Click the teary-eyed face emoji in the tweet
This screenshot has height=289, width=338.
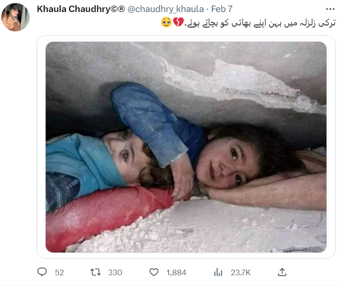click(166, 22)
